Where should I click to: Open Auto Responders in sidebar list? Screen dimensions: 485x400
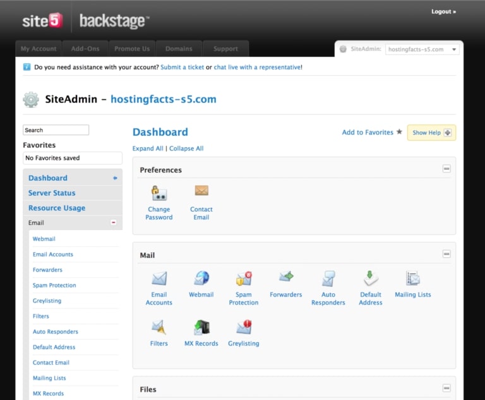[56, 332]
